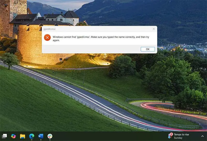Click the 'Windows cannot find' error message

coord(101,39)
